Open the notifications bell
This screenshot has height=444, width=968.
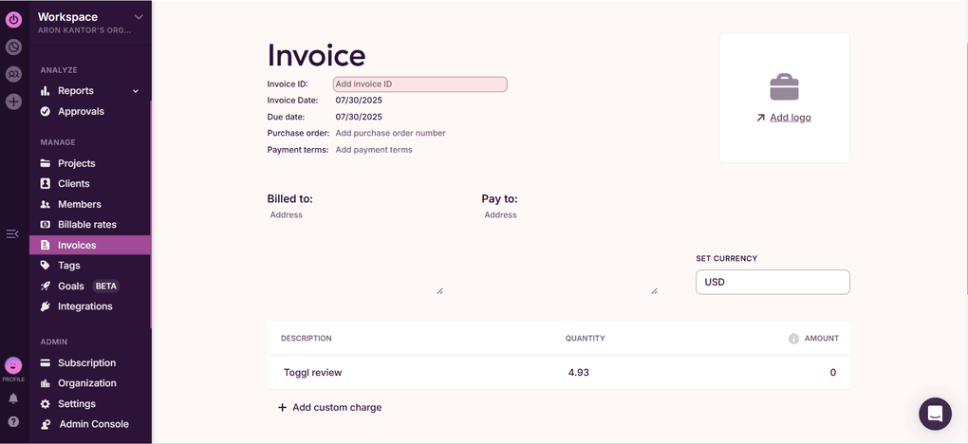point(13,398)
